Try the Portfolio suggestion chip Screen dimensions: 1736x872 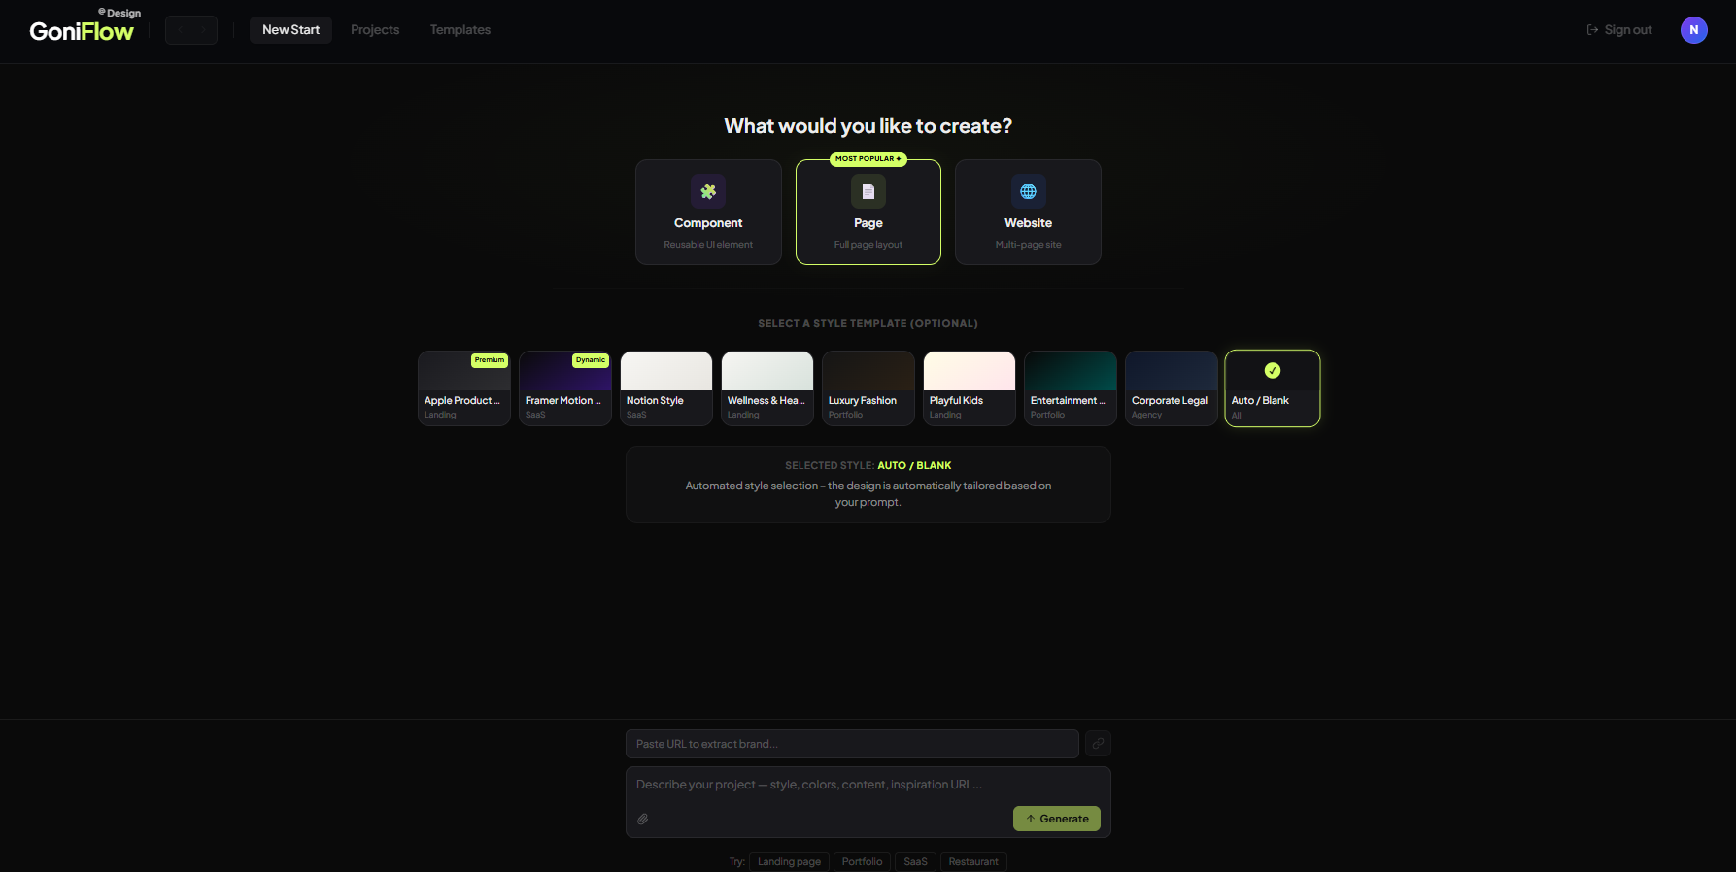(862, 861)
